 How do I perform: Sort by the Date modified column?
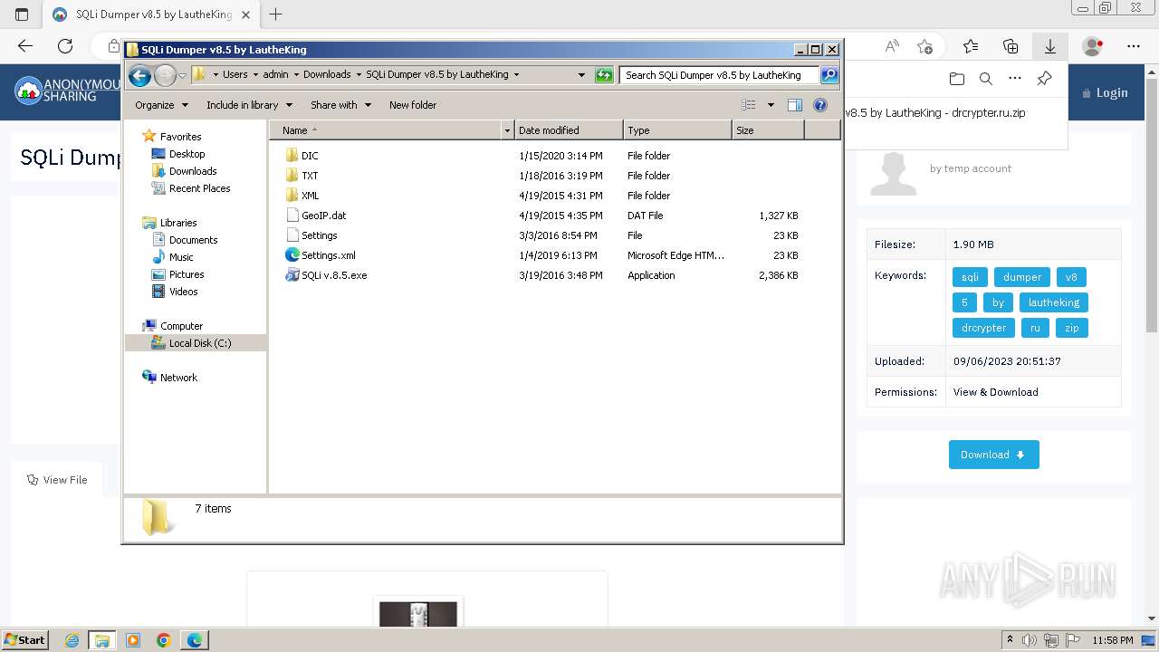click(x=569, y=130)
